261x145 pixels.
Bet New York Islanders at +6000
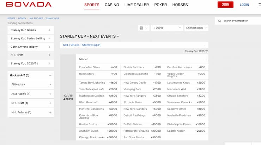point(142,109)
